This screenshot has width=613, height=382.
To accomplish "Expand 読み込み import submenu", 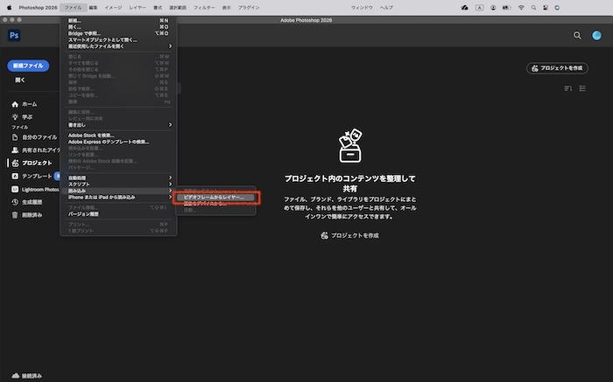I will pos(118,191).
